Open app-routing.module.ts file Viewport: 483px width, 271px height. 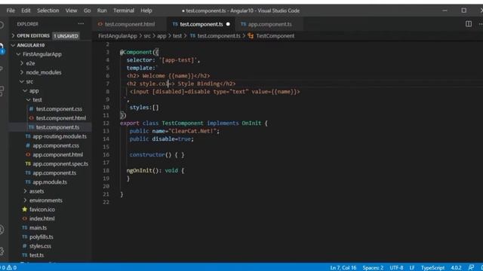(x=60, y=136)
